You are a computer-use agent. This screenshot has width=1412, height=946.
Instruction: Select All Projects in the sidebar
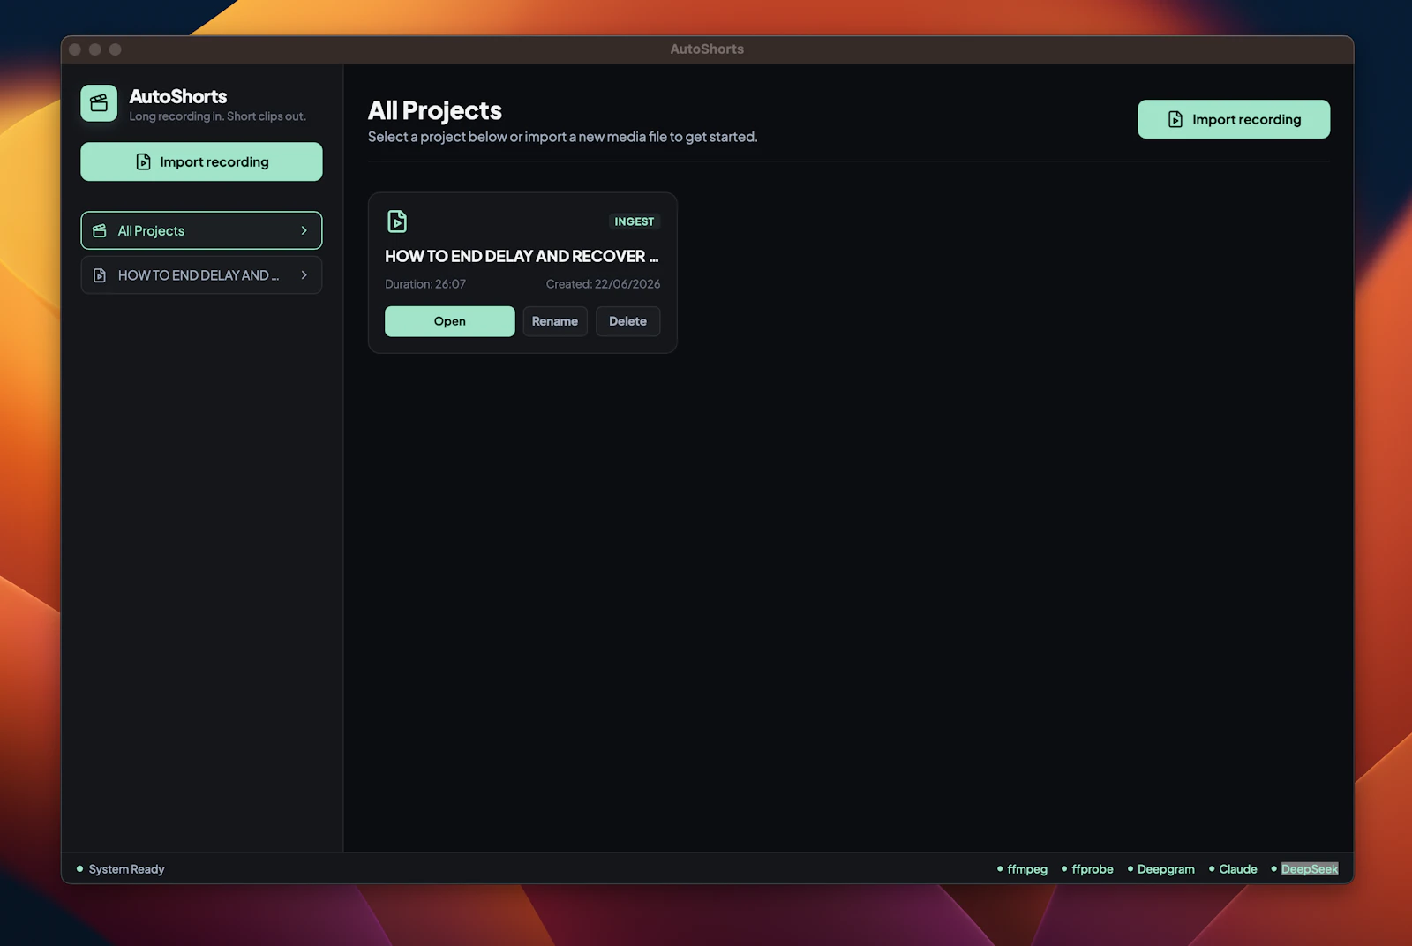(x=201, y=230)
